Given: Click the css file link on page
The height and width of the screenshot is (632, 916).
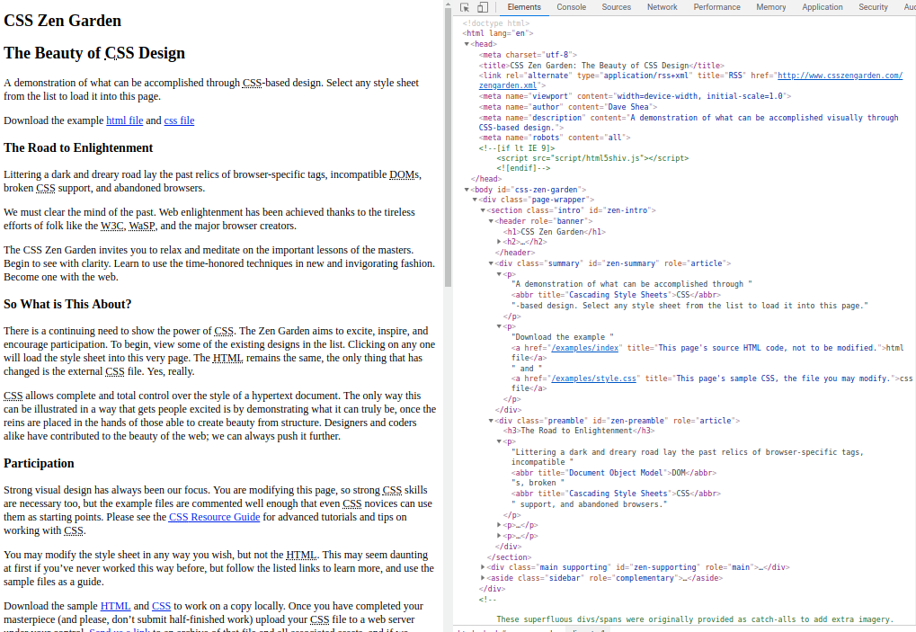Looking at the screenshot, I should point(180,120).
